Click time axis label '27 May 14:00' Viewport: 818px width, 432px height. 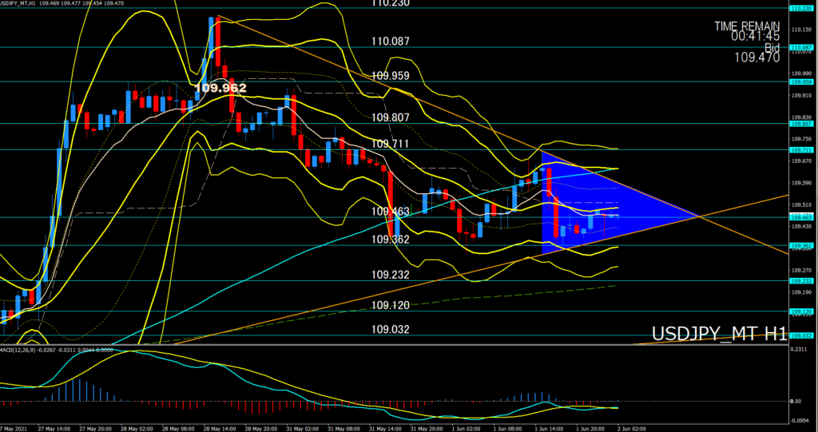pos(53,428)
